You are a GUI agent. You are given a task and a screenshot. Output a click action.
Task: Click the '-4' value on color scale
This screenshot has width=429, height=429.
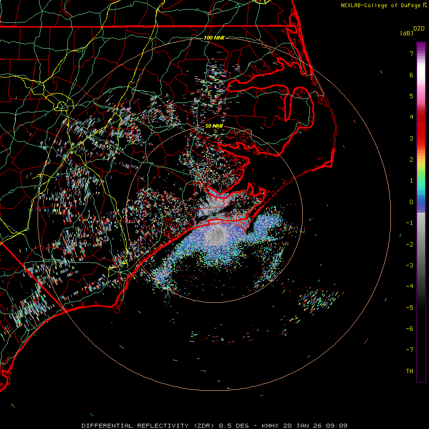409,286
